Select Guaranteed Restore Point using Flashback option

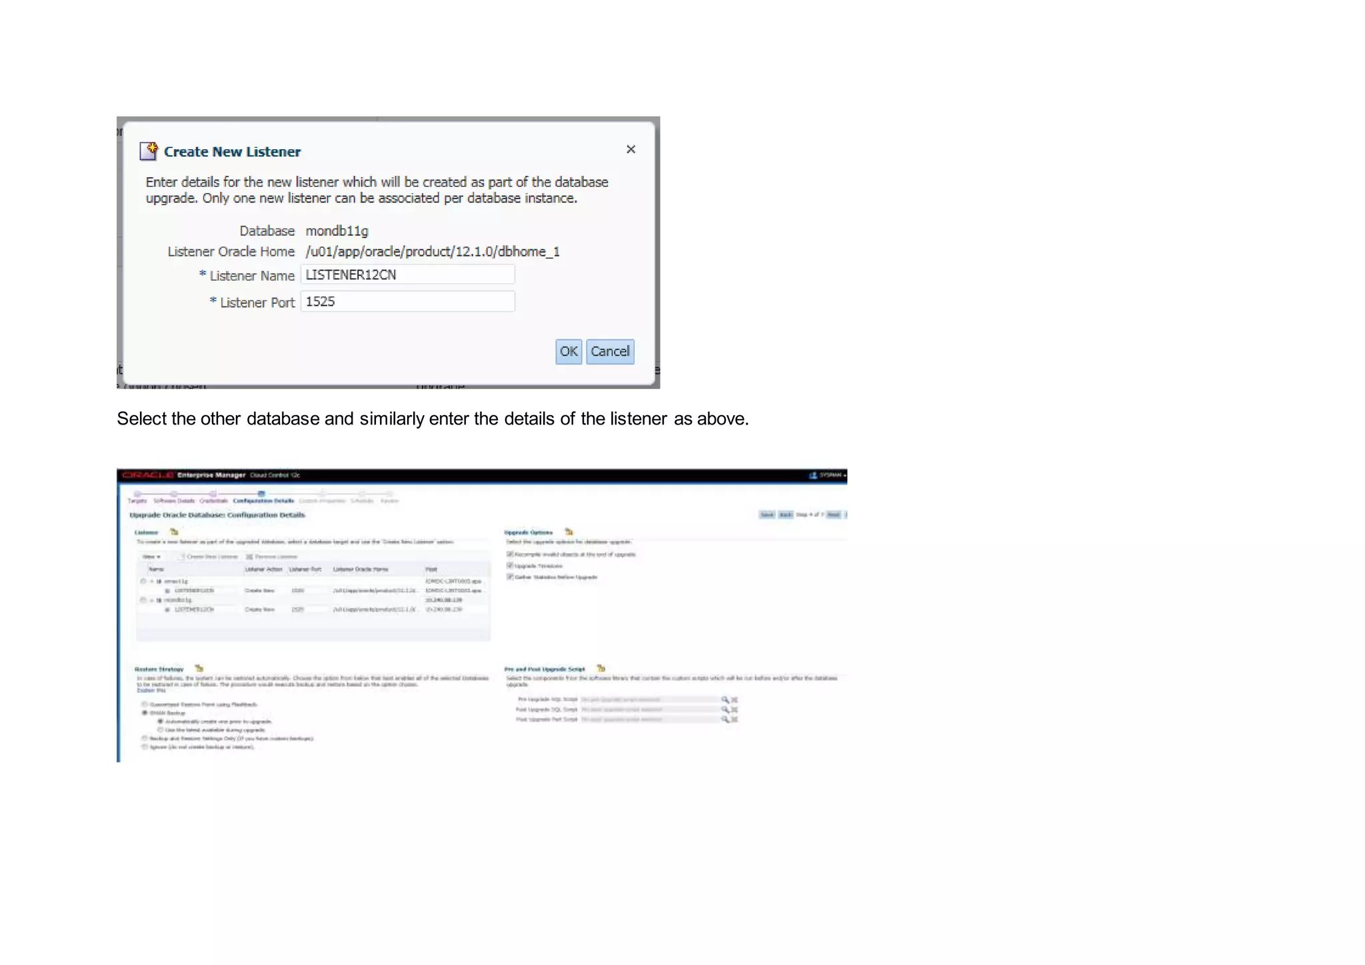(x=144, y=704)
